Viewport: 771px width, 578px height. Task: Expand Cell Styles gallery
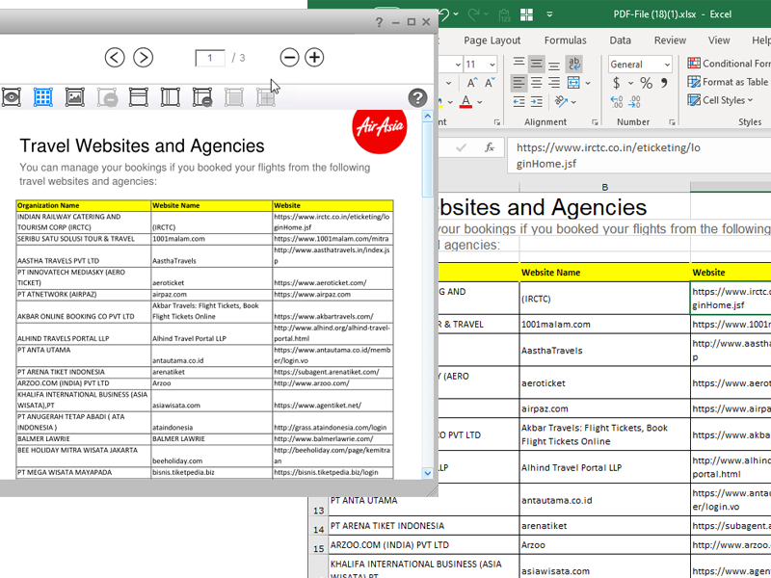click(720, 100)
